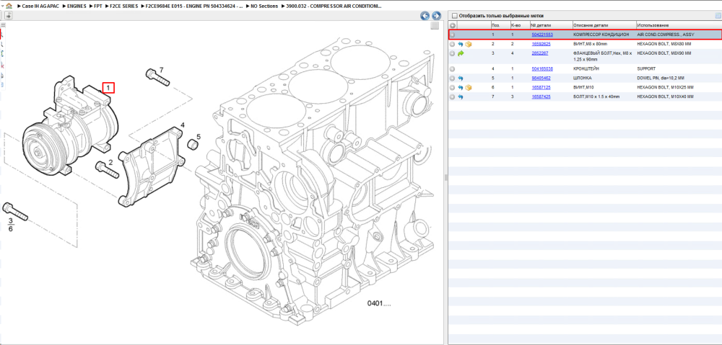
Task: Select the 3900.032 COMPRESSOR breadcrumb
Action: click(x=334, y=6)
